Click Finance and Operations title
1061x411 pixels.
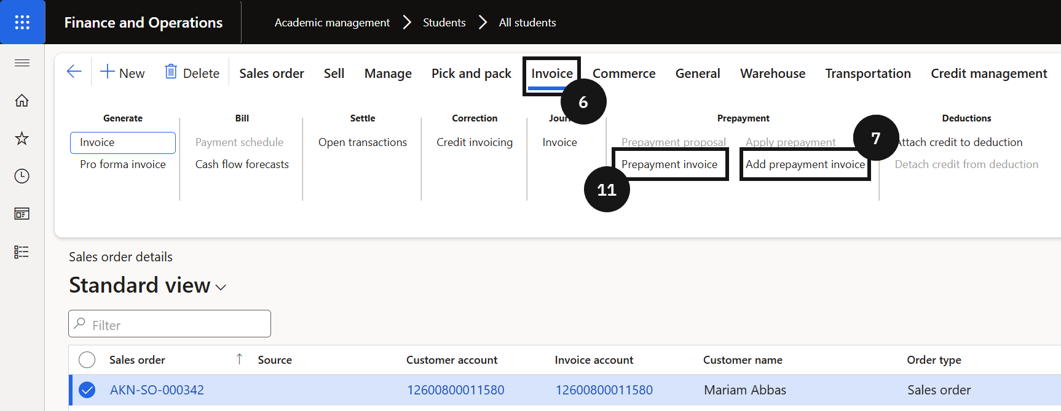pyautogui.click(x=143, y=23)
